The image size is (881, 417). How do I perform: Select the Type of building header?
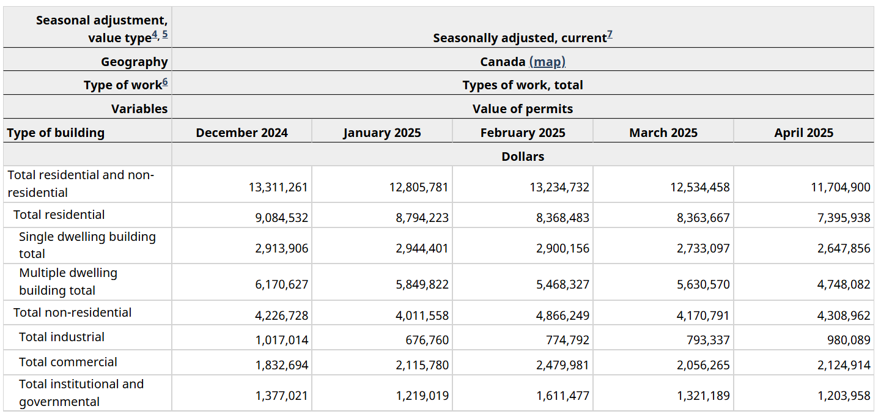point(56,133)
